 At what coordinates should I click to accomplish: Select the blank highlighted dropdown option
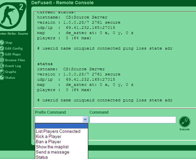coord(62,126)
